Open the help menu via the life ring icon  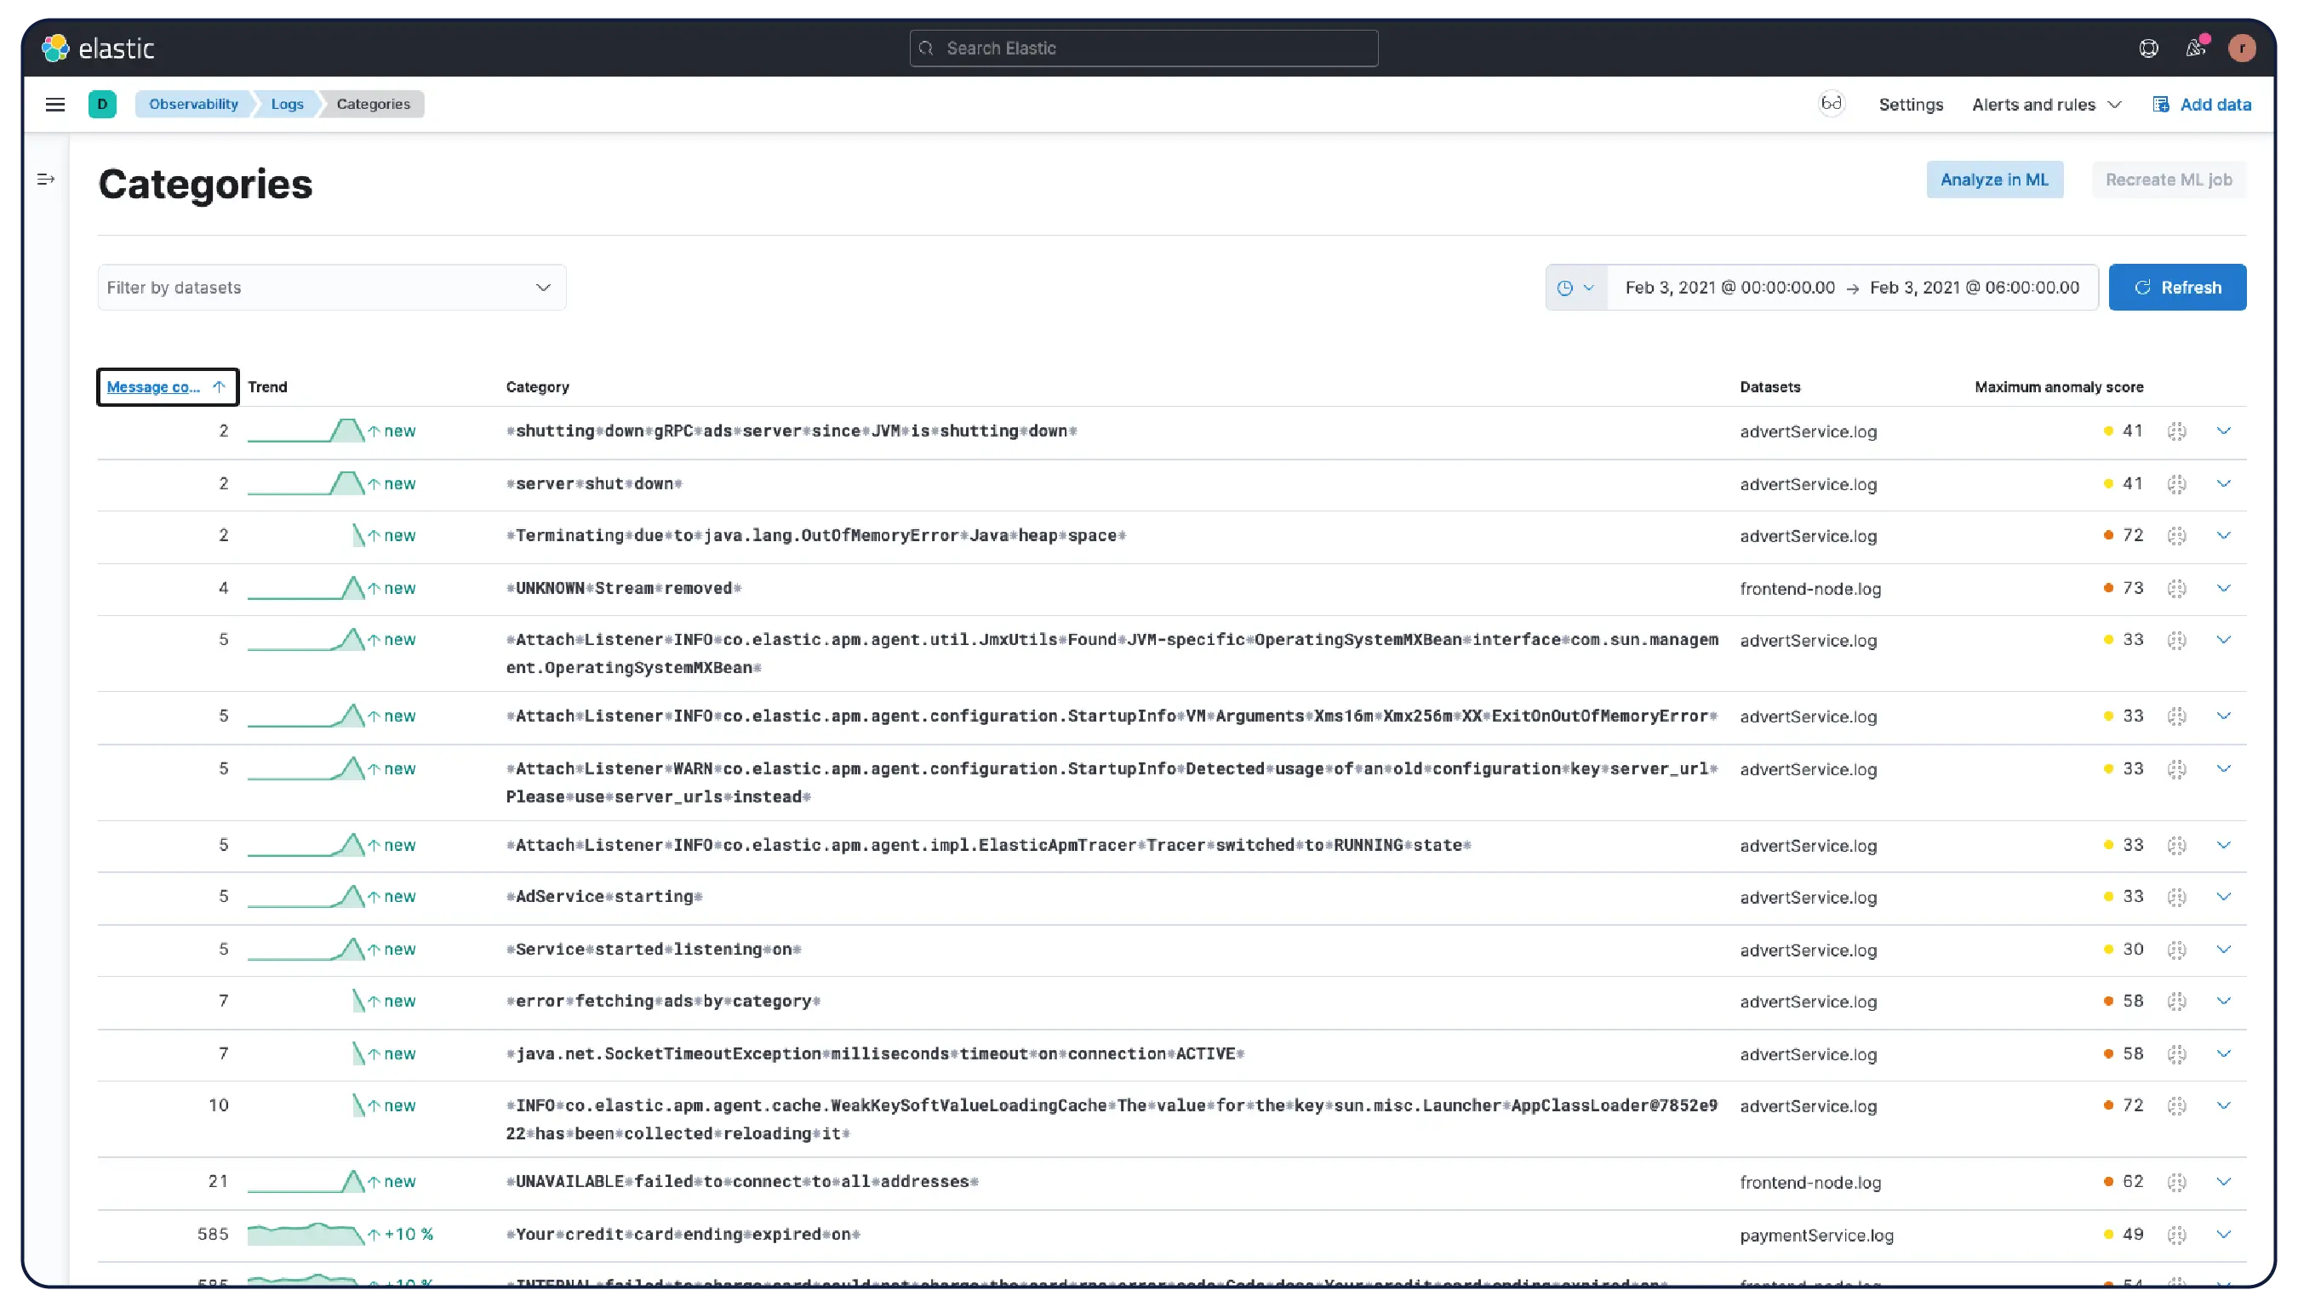[x=2148, y=48]
